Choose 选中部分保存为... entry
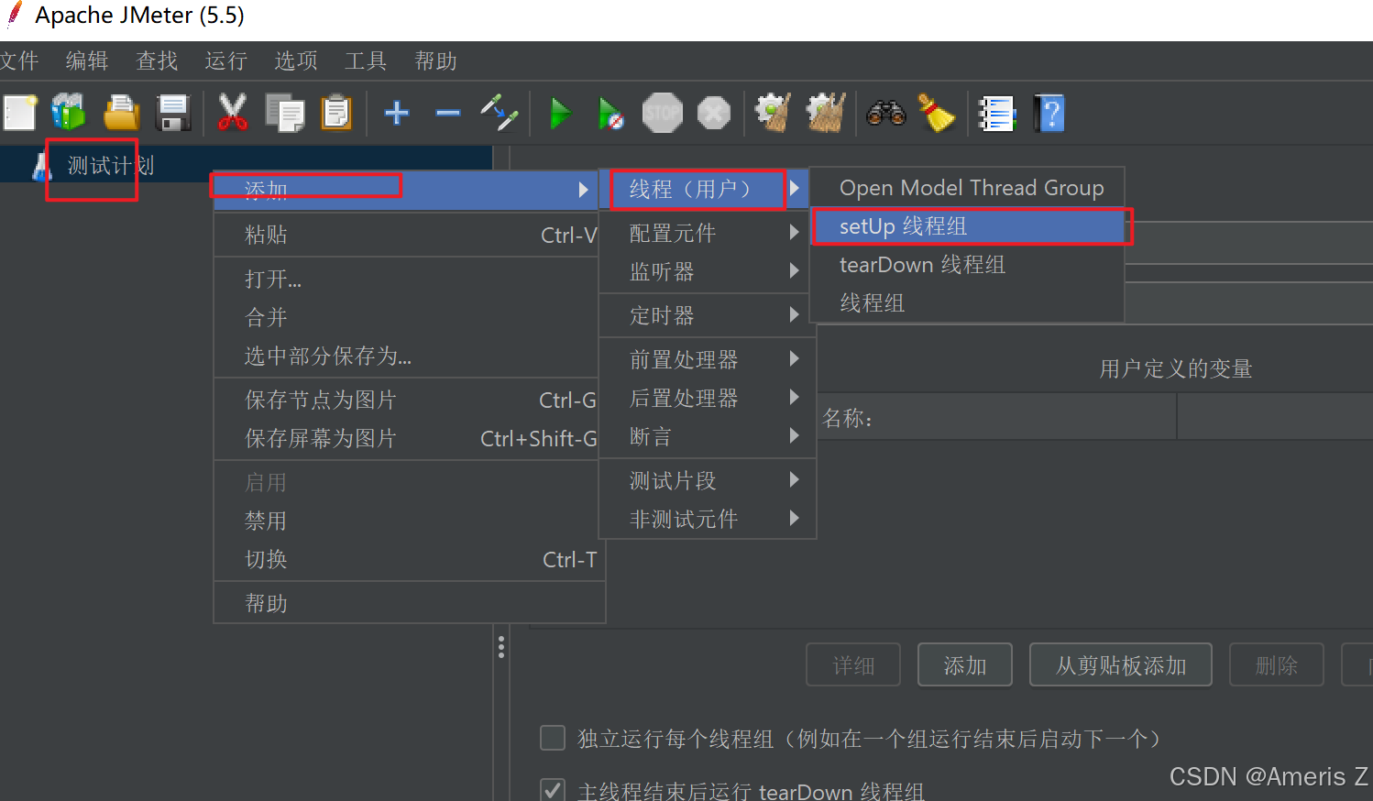This screenshot has height=801, width=1373. [407, 356]
